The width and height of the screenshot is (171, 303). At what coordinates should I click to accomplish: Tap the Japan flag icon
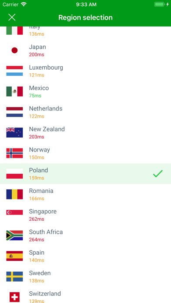pos(14,50)
